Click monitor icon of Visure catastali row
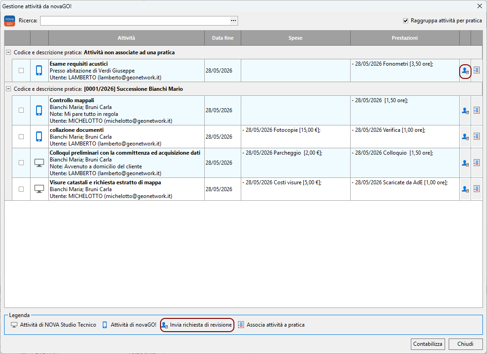 pos(39,189)
